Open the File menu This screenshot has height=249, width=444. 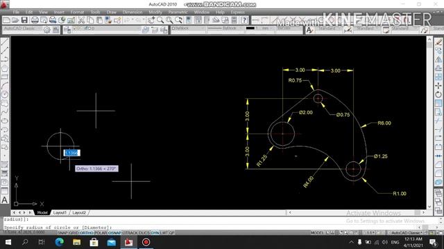16,12
